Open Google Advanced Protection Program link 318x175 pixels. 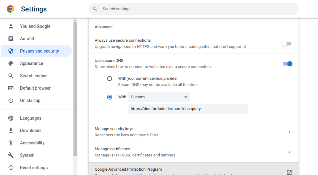point(289,172)
